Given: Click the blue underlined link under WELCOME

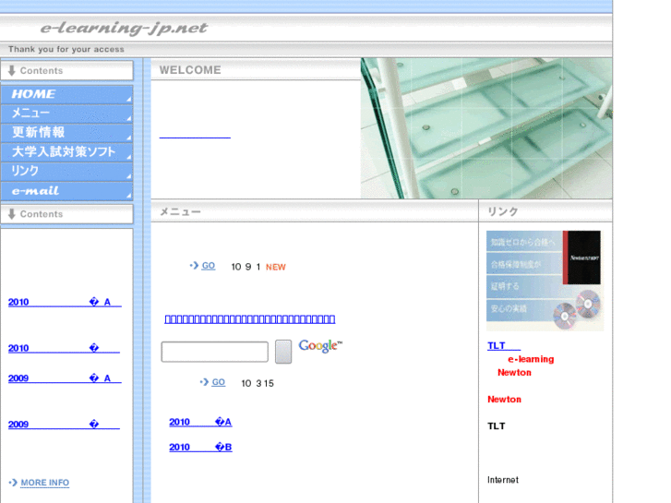Looking at the screenshot, I should click(x=195, y=138).
